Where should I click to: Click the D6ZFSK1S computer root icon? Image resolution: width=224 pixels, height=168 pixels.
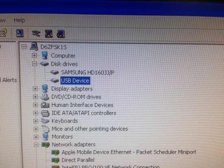click(34, 46)
